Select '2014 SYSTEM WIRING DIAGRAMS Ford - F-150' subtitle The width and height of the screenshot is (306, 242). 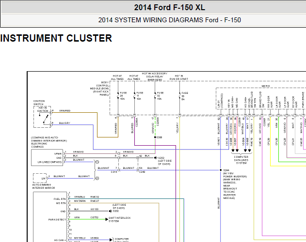(x=169, y=20)
